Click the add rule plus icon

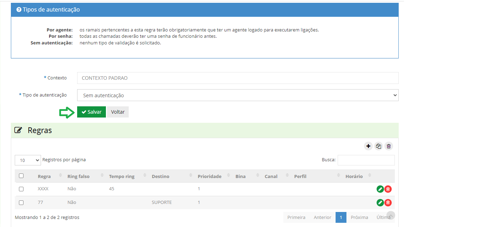[368, 146]
